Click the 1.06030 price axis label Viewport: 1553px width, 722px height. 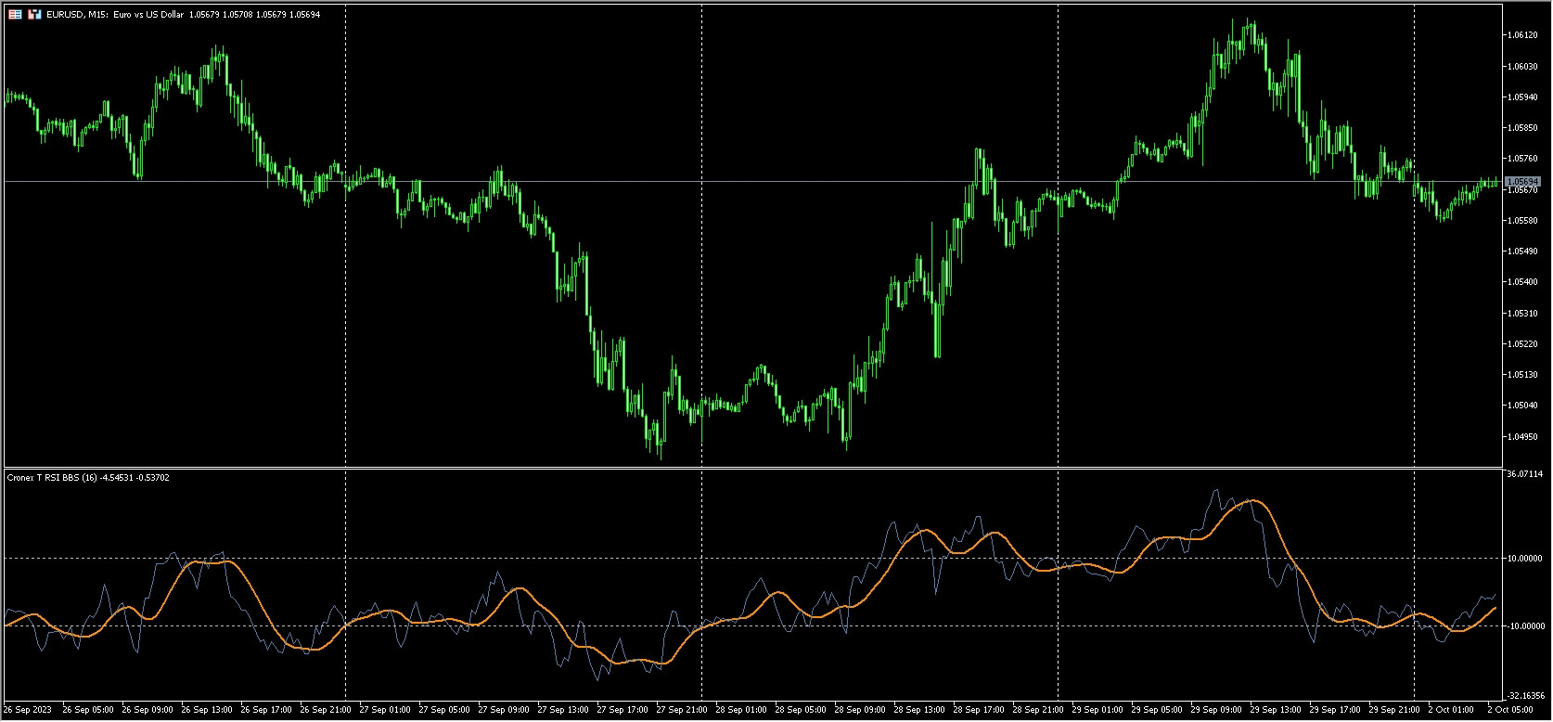pos(1522,66)
